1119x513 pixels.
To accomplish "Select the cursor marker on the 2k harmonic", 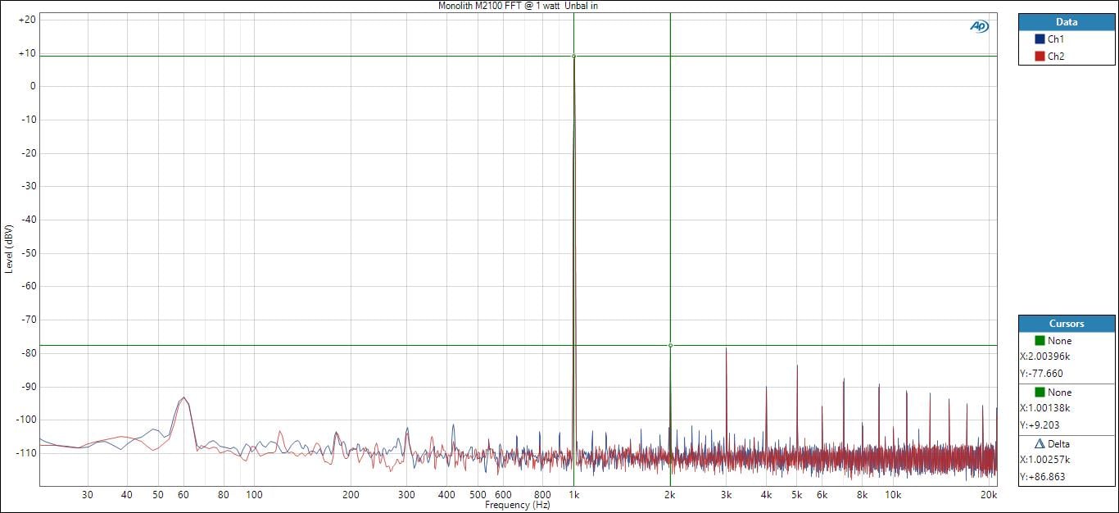I will pos(670,346).
